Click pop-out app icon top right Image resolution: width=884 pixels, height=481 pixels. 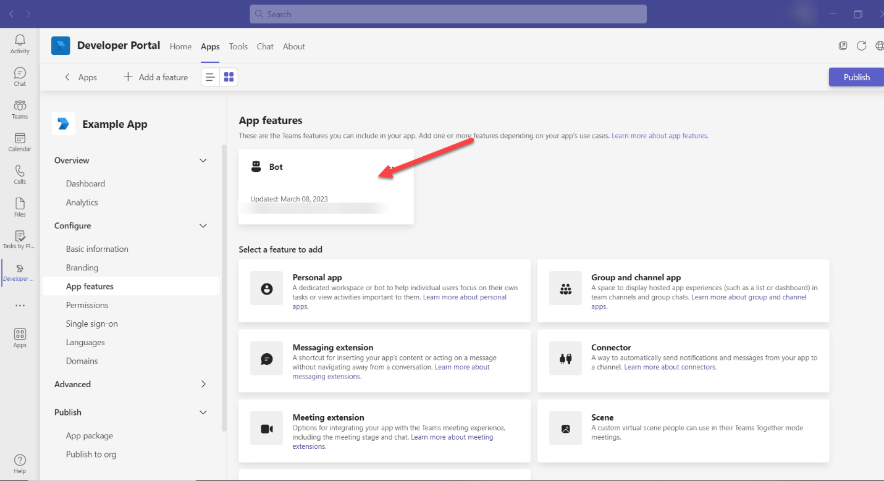point(843,46)
